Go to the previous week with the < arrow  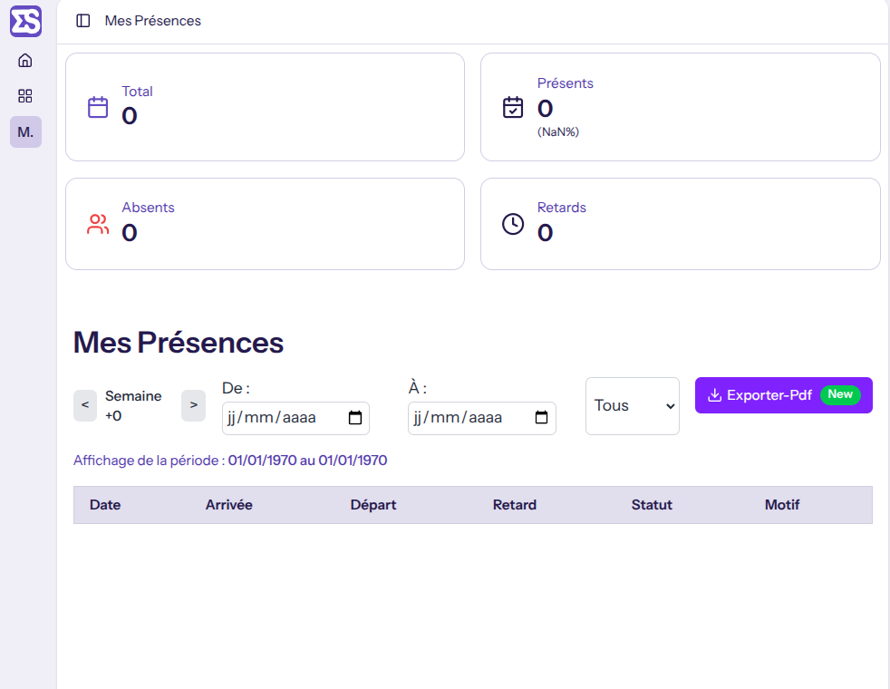click(84, 405)
